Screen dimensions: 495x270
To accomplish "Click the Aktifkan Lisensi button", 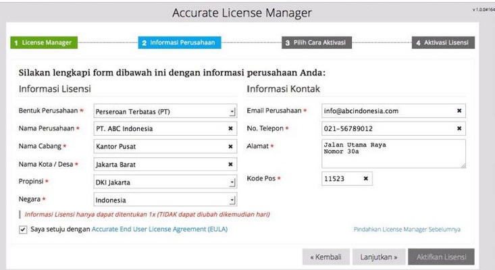I will (441, 257).
